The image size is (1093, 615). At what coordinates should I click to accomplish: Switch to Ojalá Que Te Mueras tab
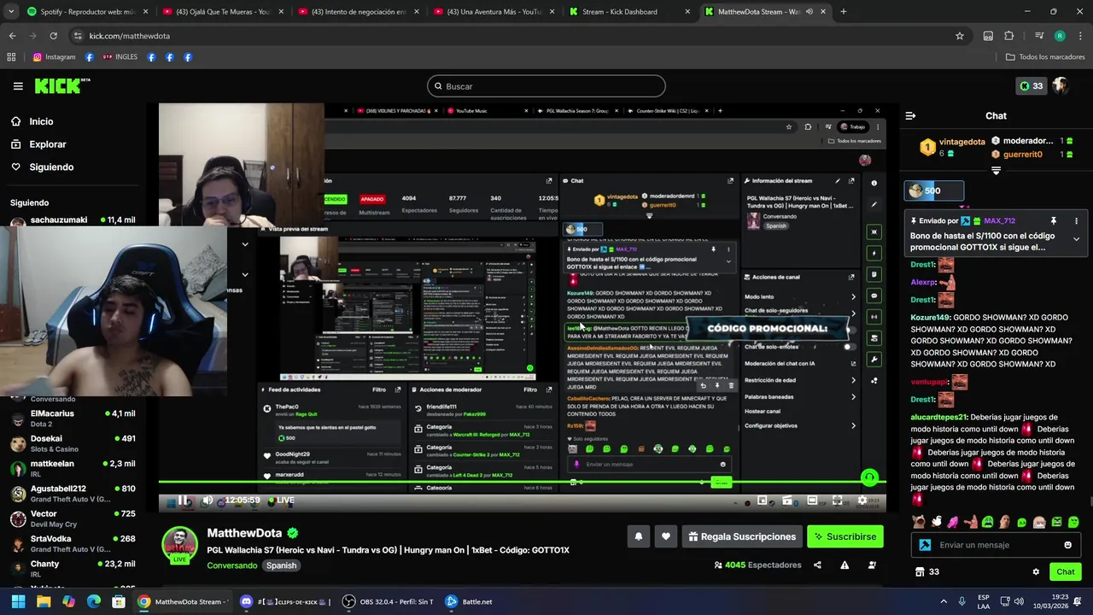point(222,12)
